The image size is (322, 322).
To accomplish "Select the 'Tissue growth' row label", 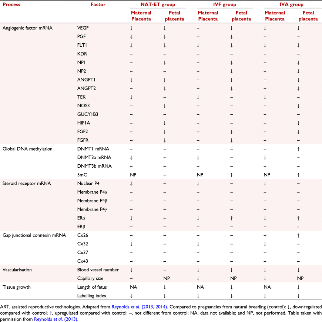I will 17,287.
